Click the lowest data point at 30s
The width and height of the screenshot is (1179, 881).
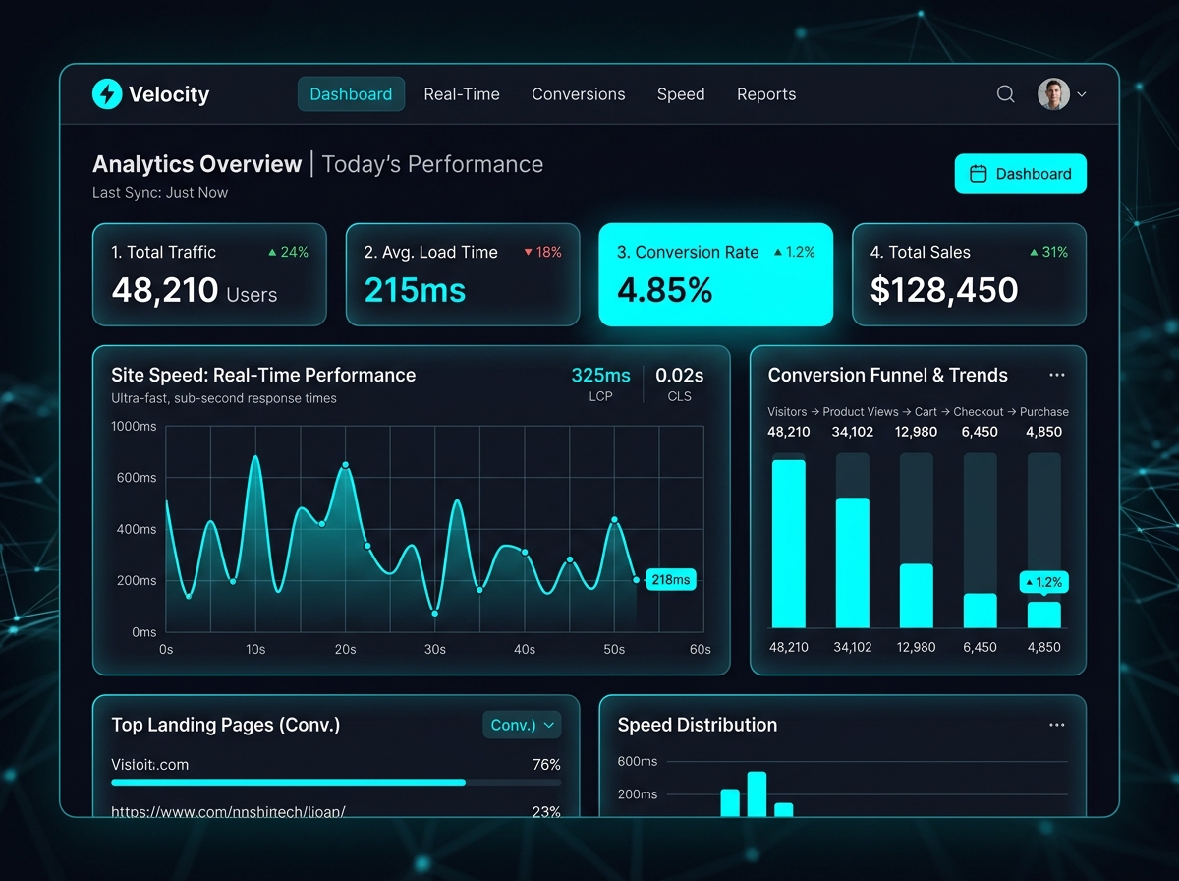click(x=434, y=614)
